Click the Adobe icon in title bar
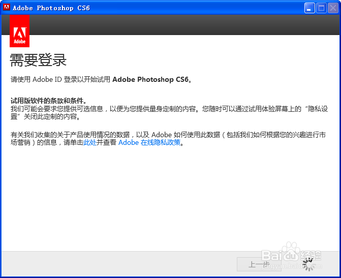Viewport: 341px width, 278px height. pyautogui.click(x=7, y=8)
